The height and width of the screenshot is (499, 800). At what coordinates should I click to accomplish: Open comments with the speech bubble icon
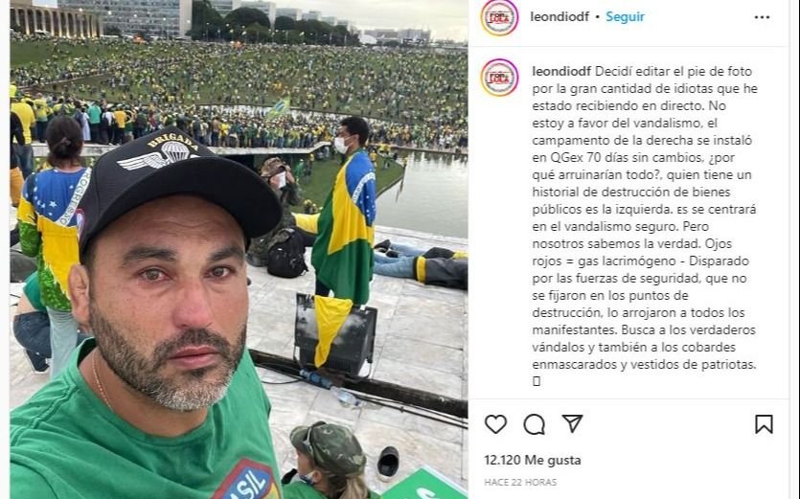535,424
